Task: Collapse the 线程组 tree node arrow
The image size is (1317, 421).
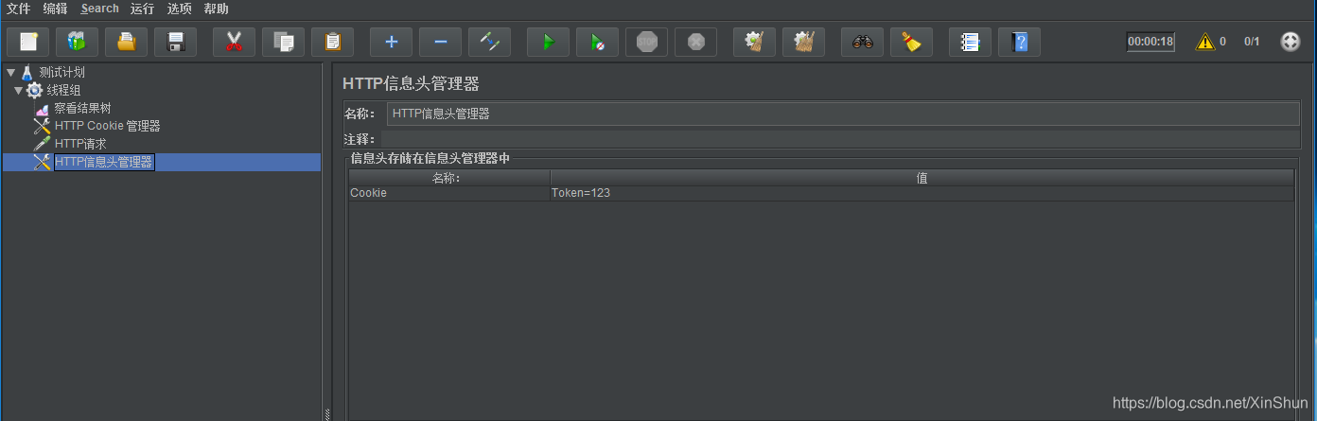Action: (x=19, y=90)
